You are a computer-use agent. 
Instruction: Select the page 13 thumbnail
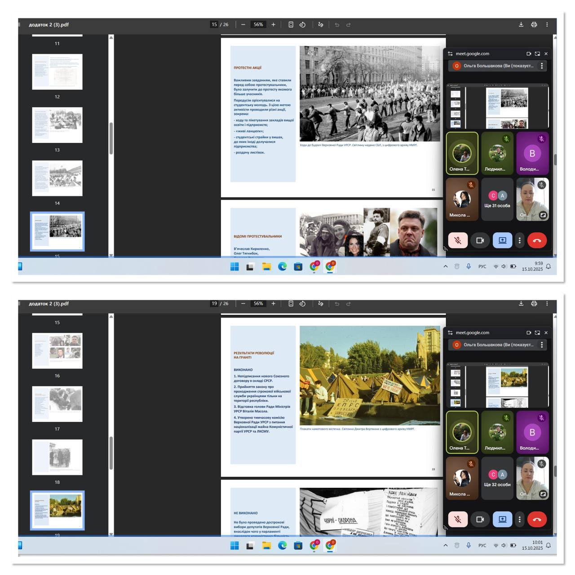(x=57, y=125)
